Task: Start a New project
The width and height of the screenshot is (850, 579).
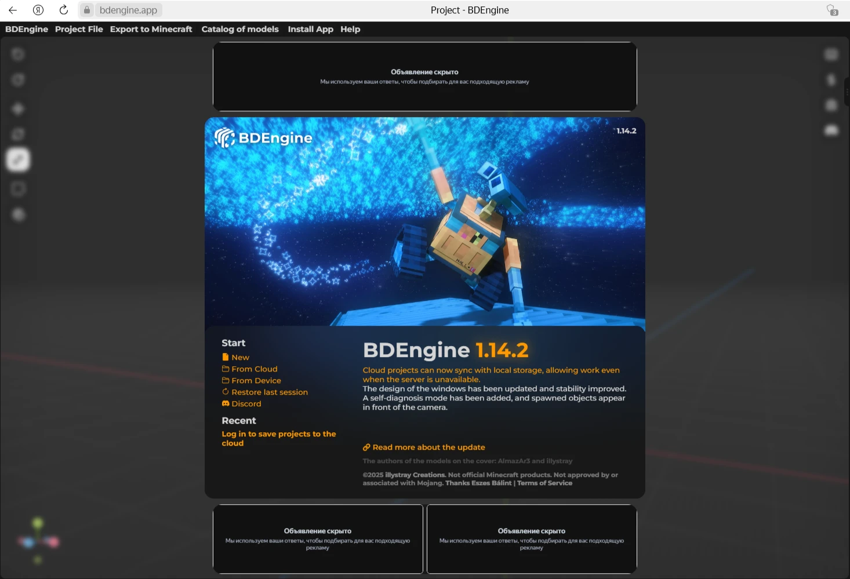Action: pyautogui.click(x=235, y=358)
